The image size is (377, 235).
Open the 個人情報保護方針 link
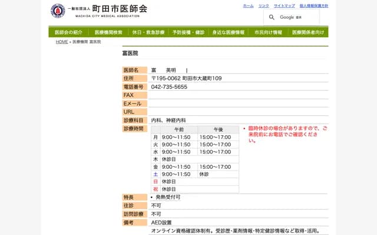pyautogui.click(x=313, y=5)
